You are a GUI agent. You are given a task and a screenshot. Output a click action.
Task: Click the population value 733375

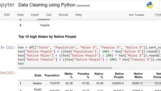tap(55, 83)
